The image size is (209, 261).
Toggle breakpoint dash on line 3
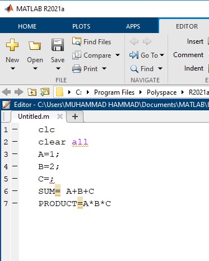tap(15, 154)
